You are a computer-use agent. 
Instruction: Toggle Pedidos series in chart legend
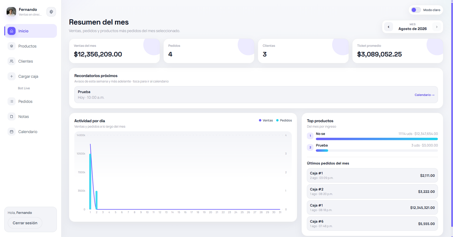(284, 120)
